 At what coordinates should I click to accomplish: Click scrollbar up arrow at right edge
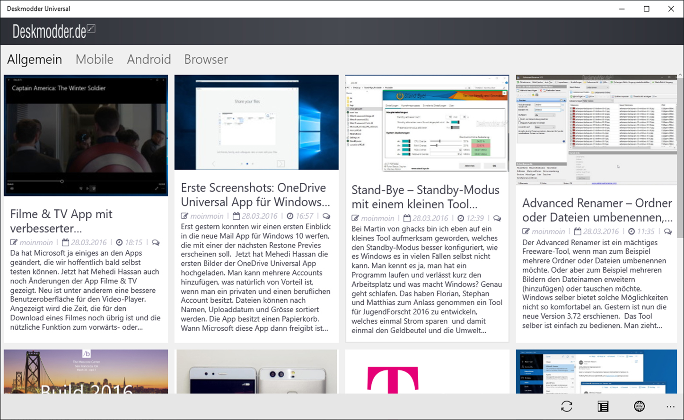[681, 76]
